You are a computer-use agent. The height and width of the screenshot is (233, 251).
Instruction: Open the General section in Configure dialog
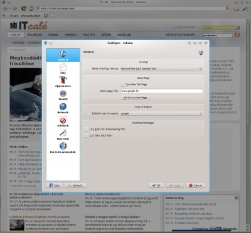(63, 55)
